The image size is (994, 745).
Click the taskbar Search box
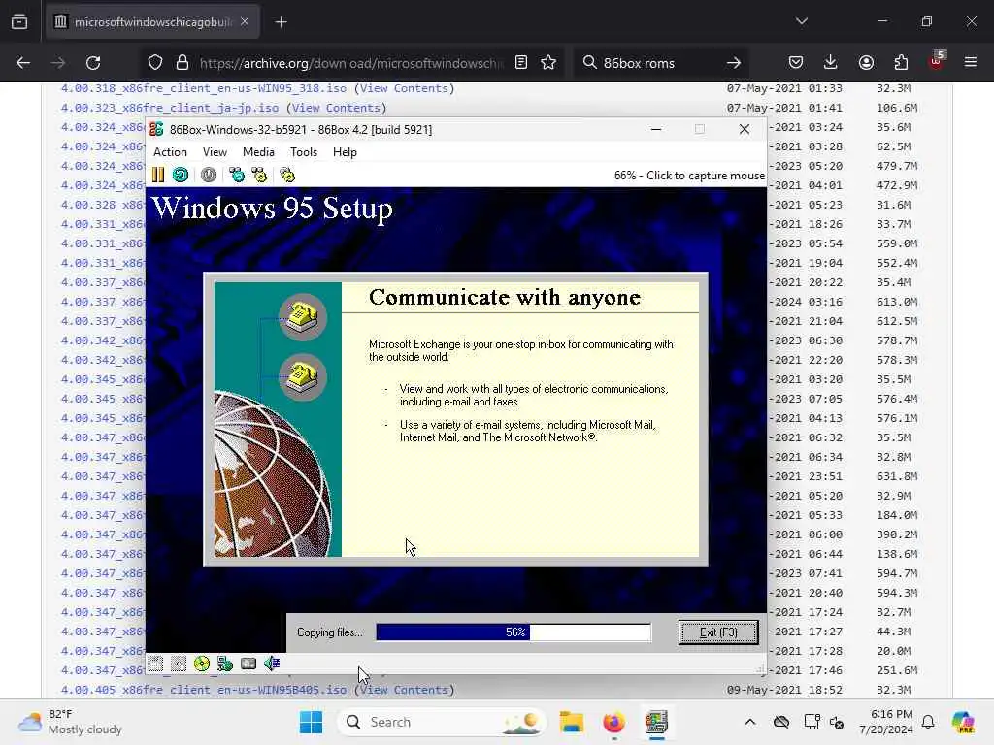pos(442,722)
